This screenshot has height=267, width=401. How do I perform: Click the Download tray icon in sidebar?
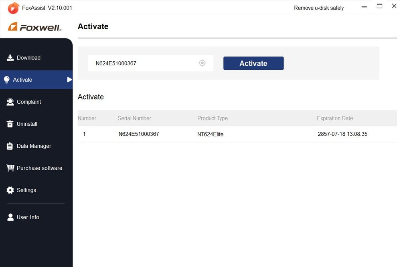coord(10,58)
